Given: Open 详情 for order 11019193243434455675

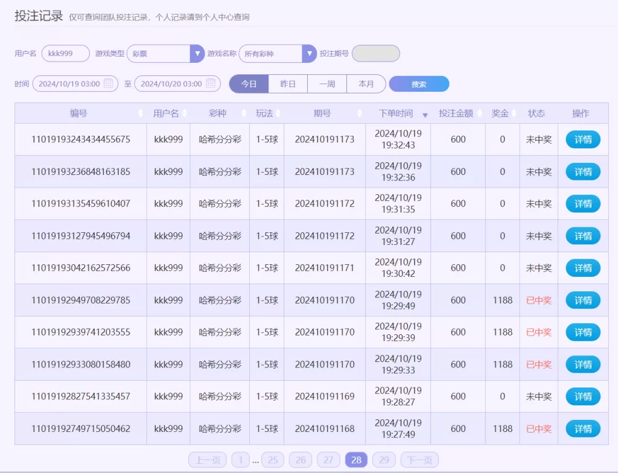Looking at the screenshot, I should [x=583, y=139].
